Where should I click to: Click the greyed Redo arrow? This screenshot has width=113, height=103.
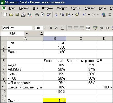point(94,15)
